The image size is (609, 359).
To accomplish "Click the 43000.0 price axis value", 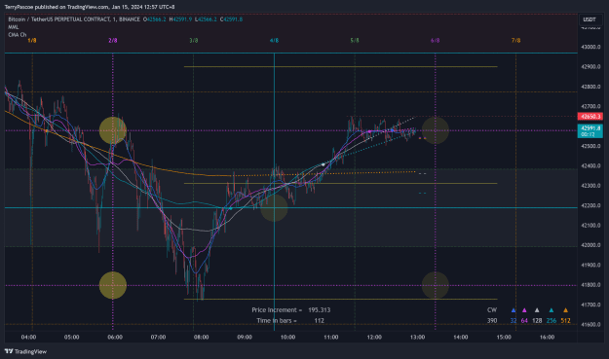I will pyautogui.click(x=590, y=47).
